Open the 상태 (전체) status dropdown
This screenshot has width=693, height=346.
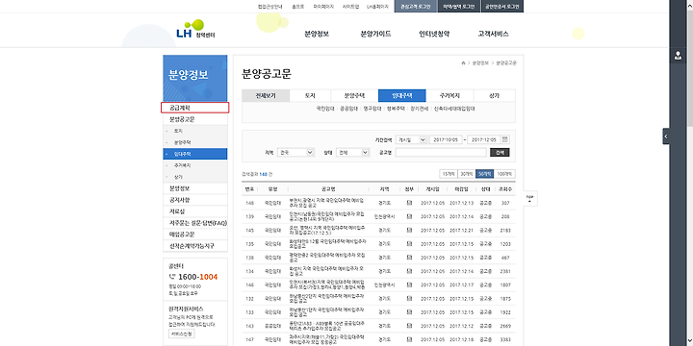coord(352,152)
